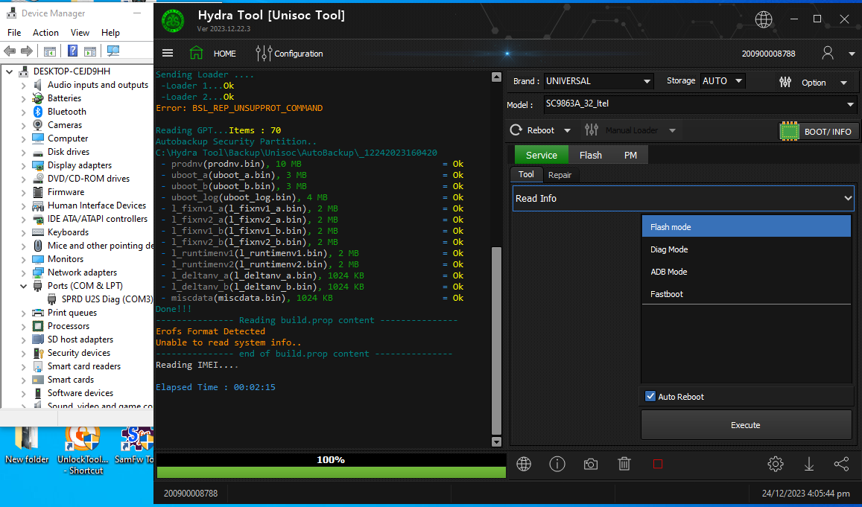Open the UnlockTool Shortcut desktop icon
This screenshot has height=507, width=862.
pyautogui.click(x=83, y=450)
